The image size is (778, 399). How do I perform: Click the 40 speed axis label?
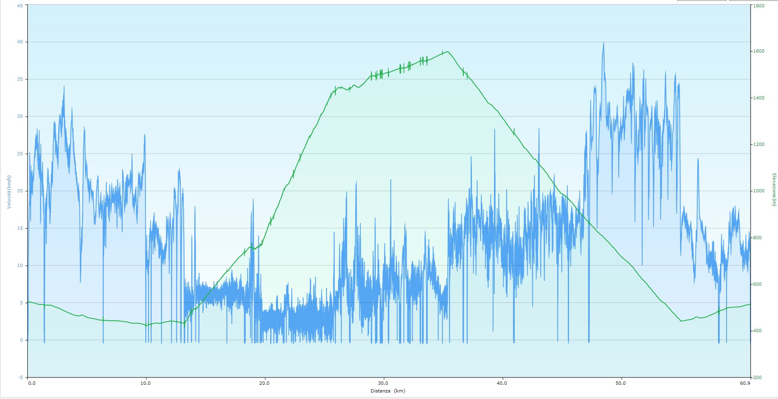(x=20, y=42)
